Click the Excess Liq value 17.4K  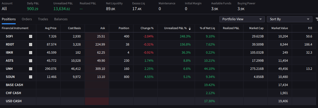pyautogui.click(x=137, y=9)
